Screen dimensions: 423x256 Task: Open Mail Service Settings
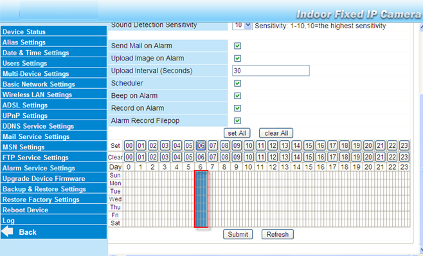pyautogui.click(x=53, y=136)
